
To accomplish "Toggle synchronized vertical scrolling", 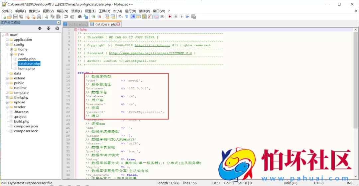I will click(x=107, y=17).
